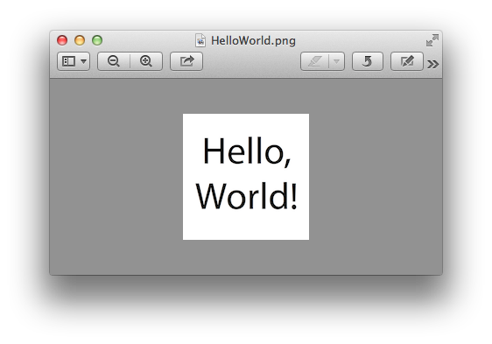Image resolution: width=492 pixels, height=344 pixels.
Task: Expand the View menu dropdown arrow
Action: coord(83,61)
